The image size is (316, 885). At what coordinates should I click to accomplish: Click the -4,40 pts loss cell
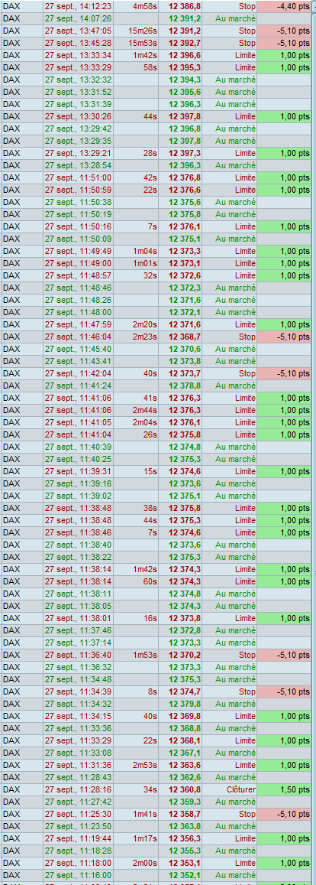[285, 6]
